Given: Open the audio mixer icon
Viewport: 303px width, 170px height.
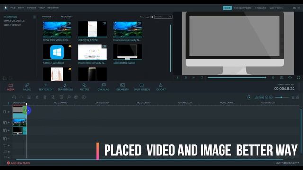Looking at the screenshot, I should (257, 97).
